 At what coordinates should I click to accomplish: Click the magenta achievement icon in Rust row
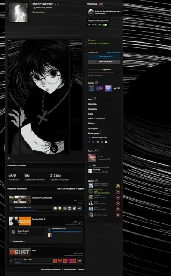pos(70,261)
